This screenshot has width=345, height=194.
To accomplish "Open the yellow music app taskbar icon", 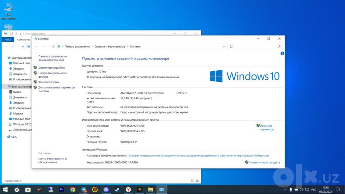I will pyautogui.click(x=95, y=190).
